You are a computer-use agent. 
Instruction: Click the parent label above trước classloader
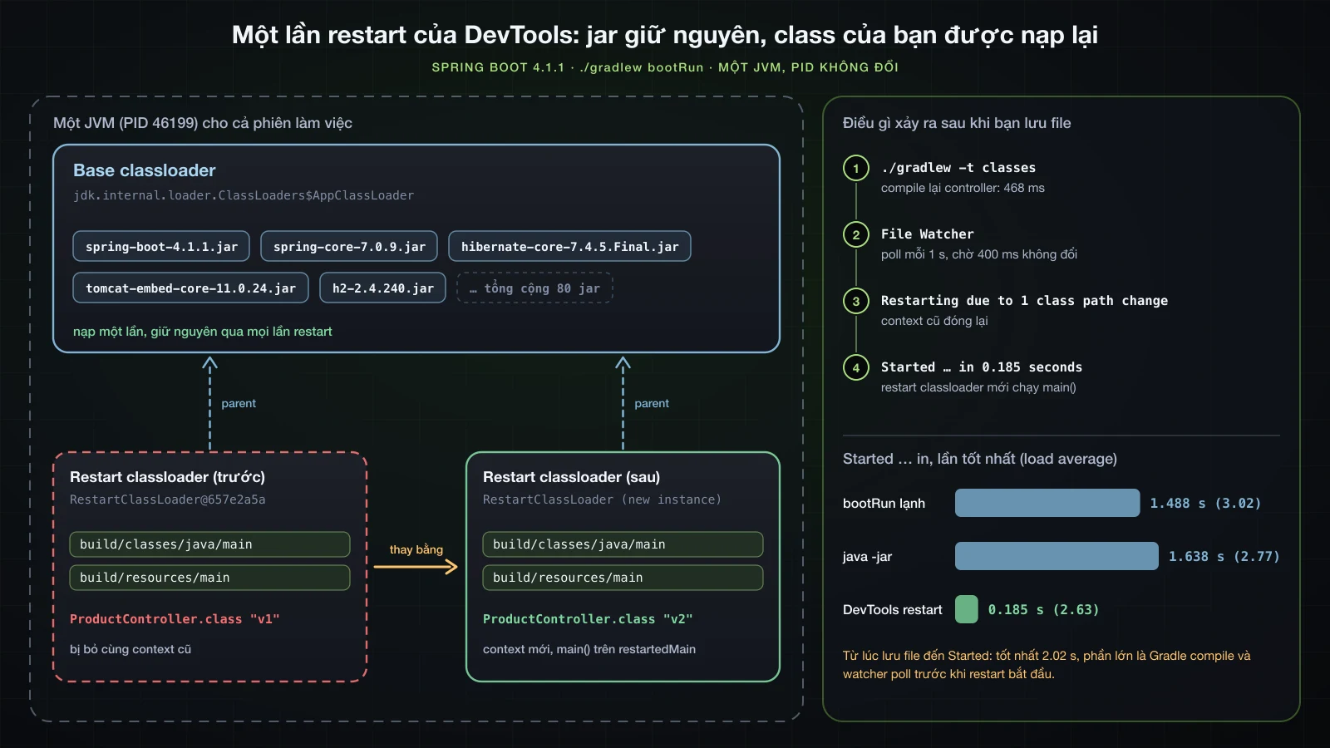pos(239,403)
